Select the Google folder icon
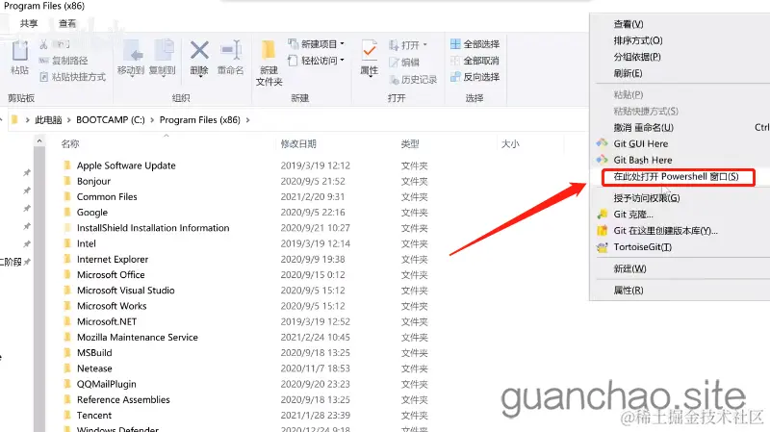 pos(67,212)
